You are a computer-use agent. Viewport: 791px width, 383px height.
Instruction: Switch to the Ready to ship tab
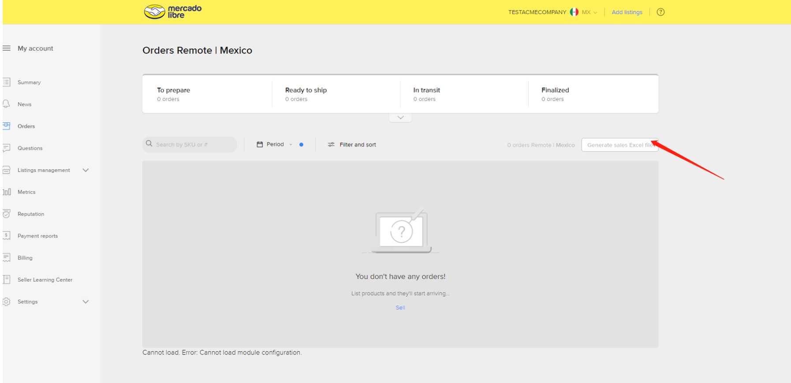tap(306, 94)
